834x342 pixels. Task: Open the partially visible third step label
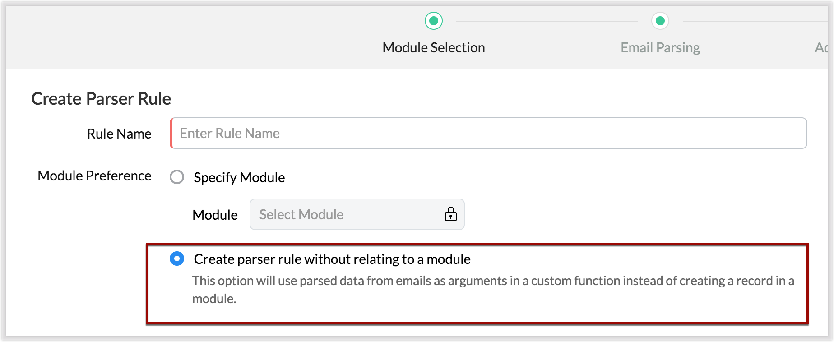(x=821, y=47)
